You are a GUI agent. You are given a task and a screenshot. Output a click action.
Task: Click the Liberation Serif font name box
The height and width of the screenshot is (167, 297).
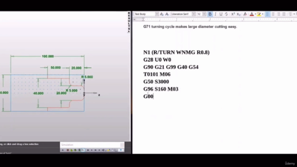click(x=181, y=14)
